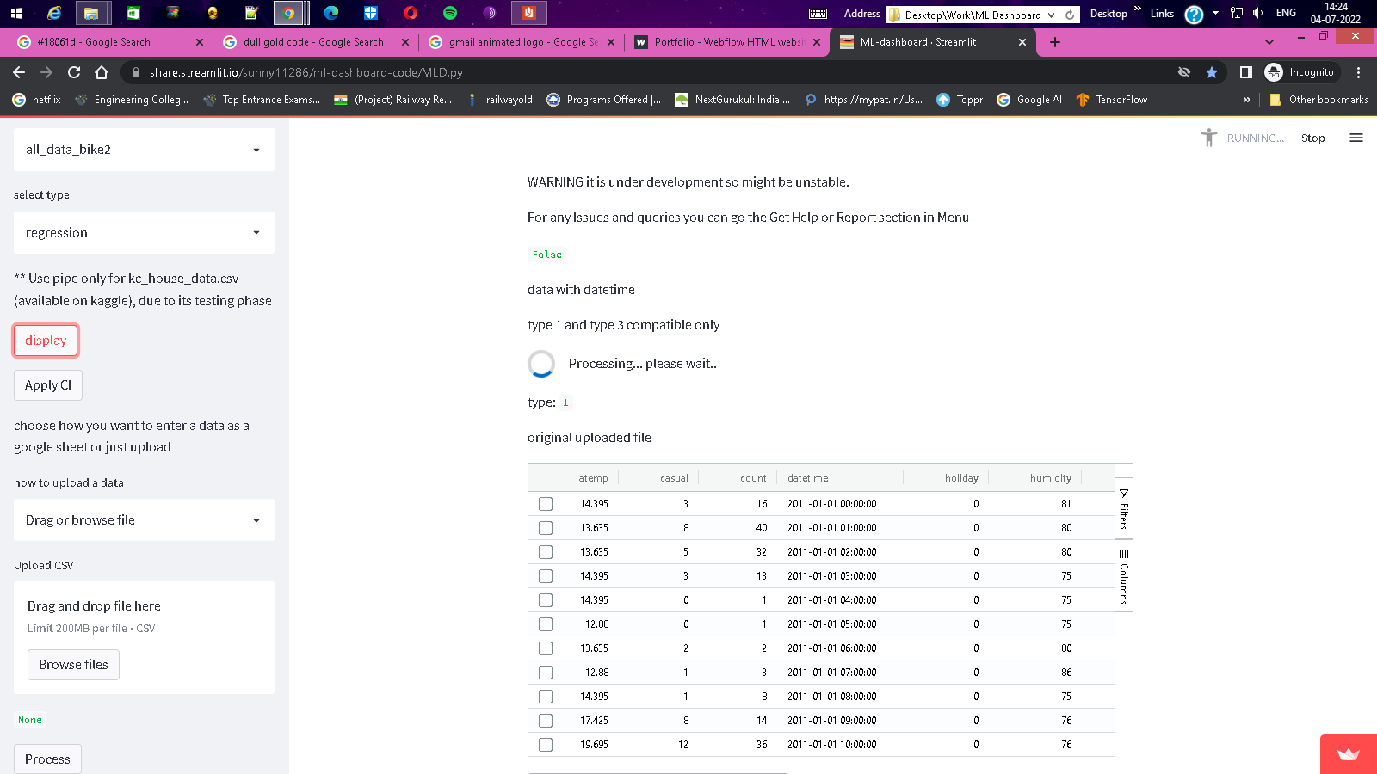Click the browser address bar URL
The image size is (1377, 774).
point(306,73)
